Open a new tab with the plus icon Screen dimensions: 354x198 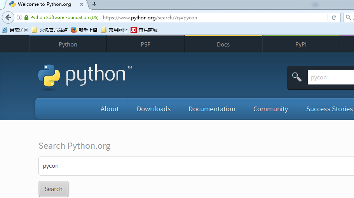(94, 4)
